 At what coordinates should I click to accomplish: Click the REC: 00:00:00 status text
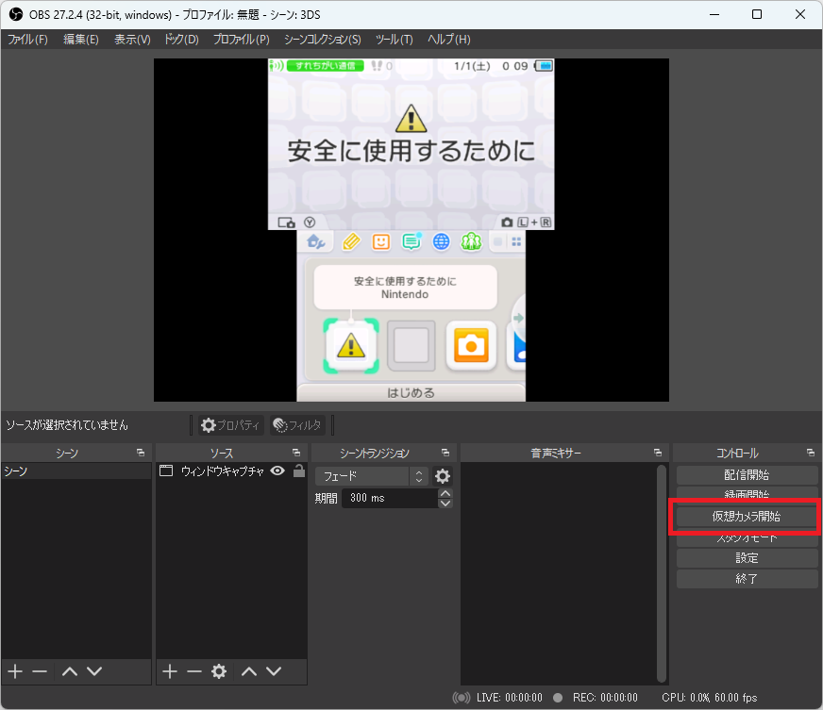[605, 698]
